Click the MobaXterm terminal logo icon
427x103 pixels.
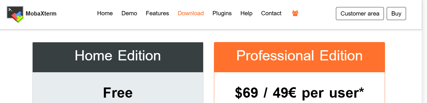pos(15,14)
